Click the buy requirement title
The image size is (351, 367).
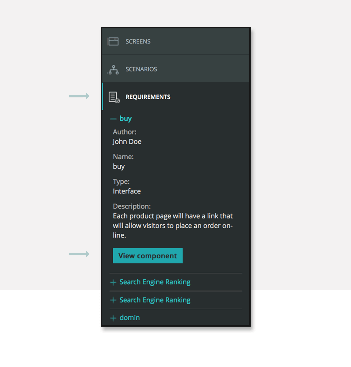coord(126,119)
